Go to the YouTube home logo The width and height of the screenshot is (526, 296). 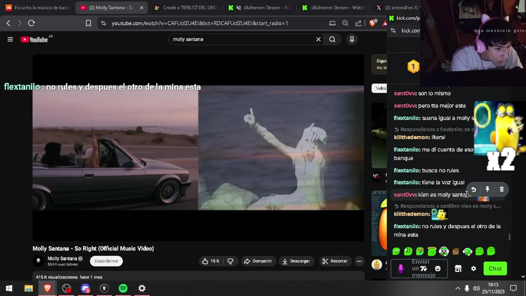(35, 39)
